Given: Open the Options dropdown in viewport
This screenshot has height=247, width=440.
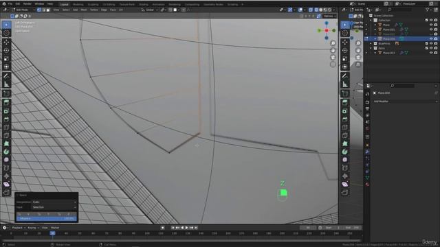Looking at the screenshot, I should [x=329, y=16].
